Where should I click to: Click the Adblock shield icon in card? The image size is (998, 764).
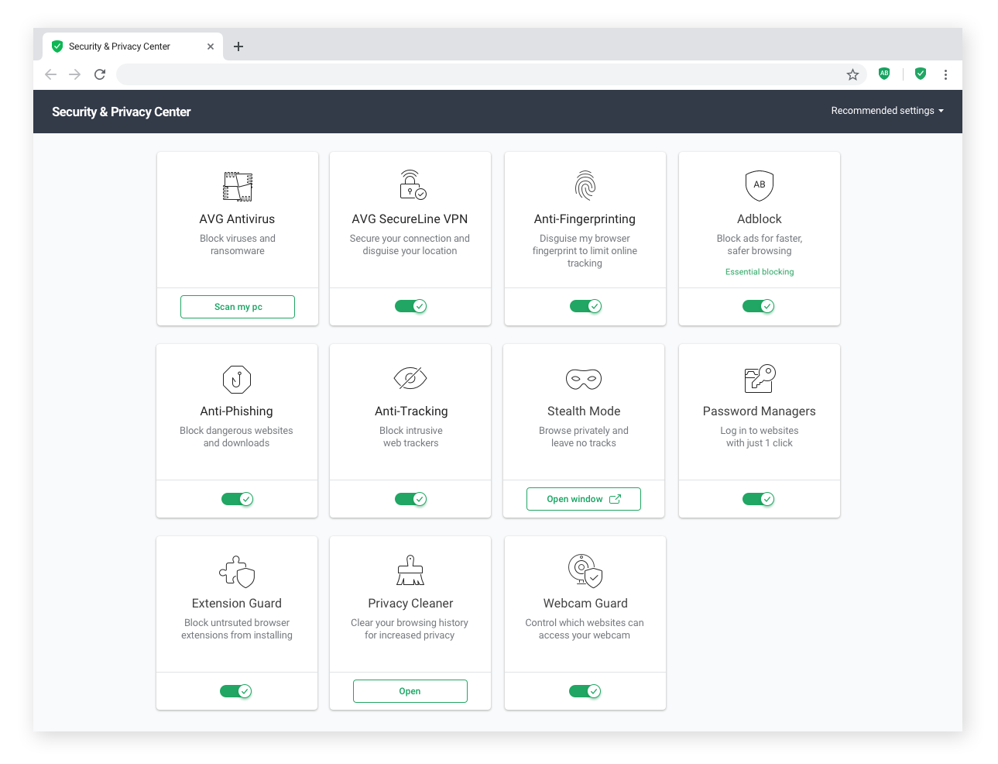tap(760, 185)
